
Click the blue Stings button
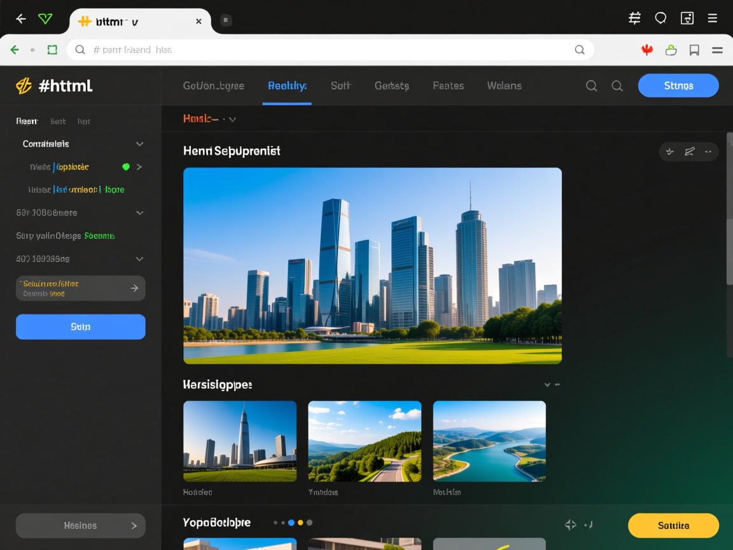pyautogui.click(x=678, y=86)
